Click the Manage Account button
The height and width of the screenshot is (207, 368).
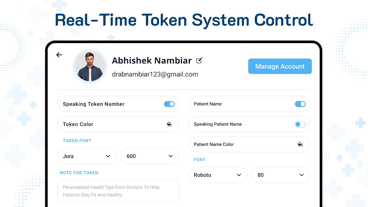(x=280, y=66)
